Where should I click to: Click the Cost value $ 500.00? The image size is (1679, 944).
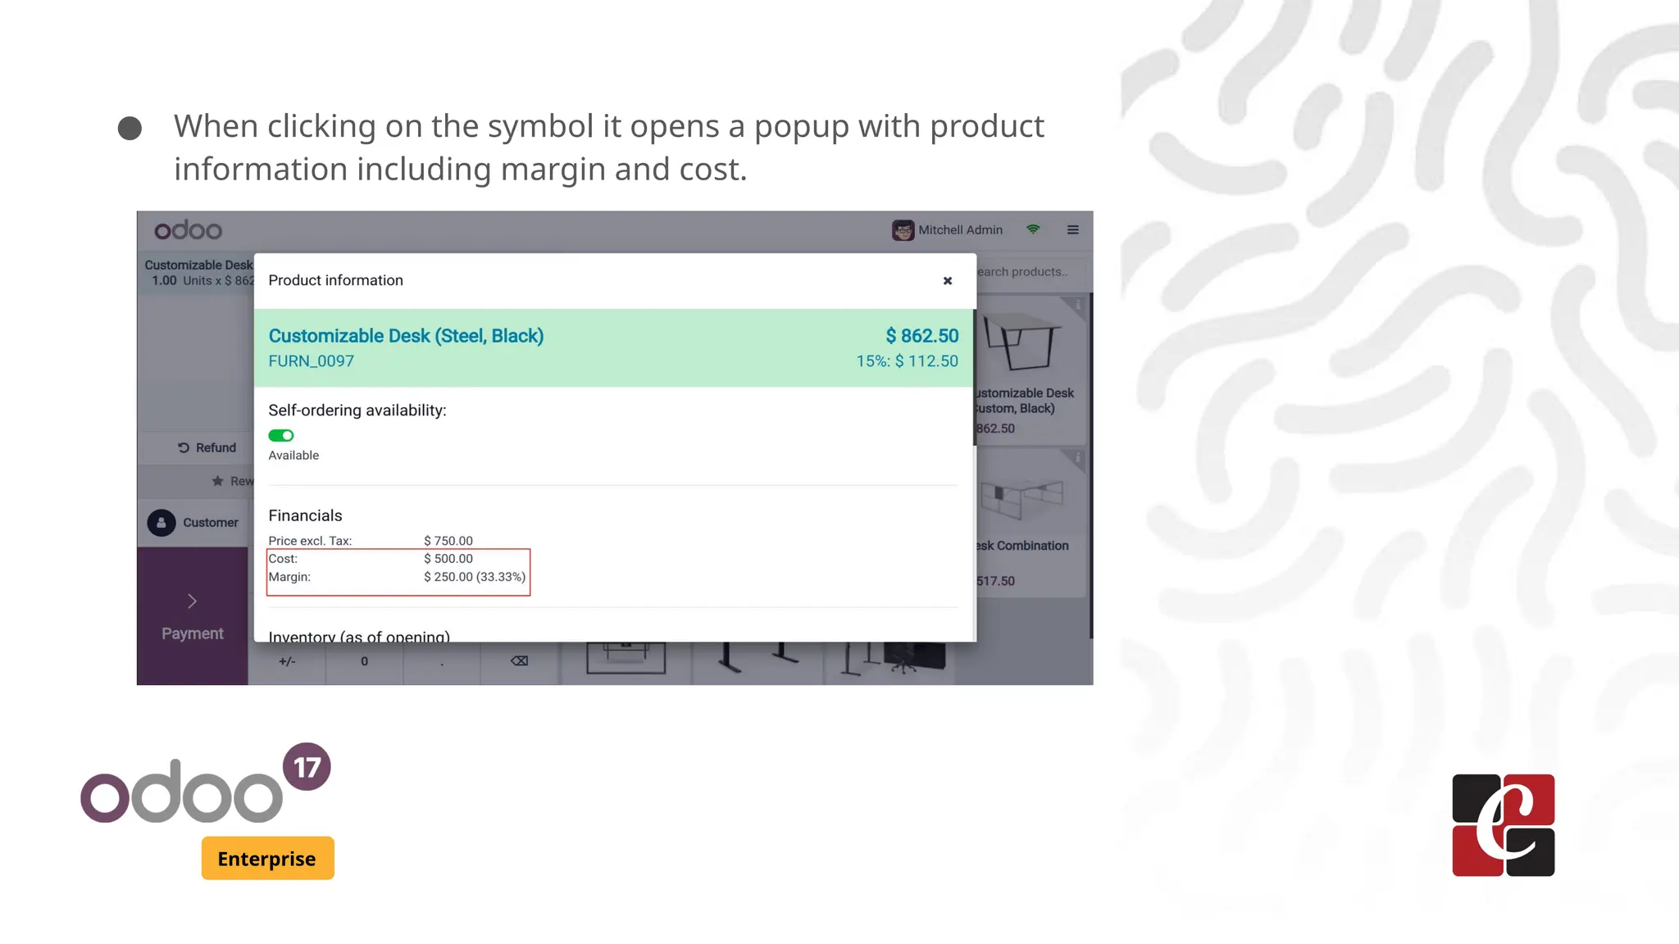tap(448, 559)
